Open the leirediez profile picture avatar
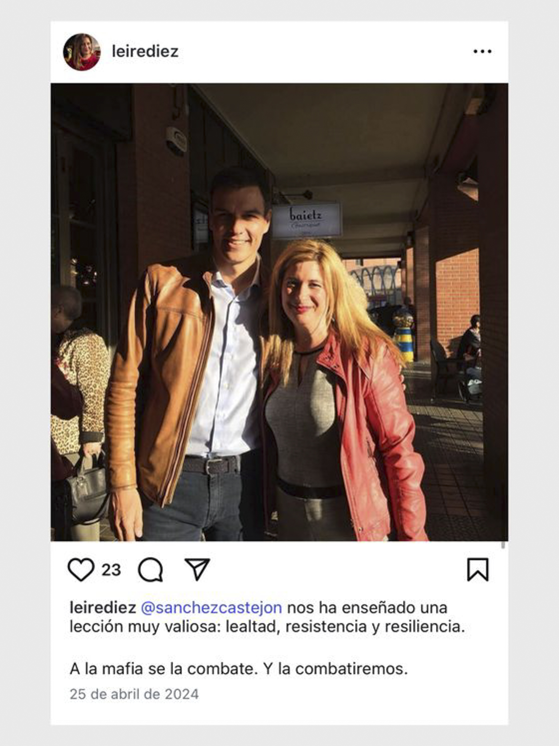The image size is (559, 746). pyautogui.click(x=82, y=52)
